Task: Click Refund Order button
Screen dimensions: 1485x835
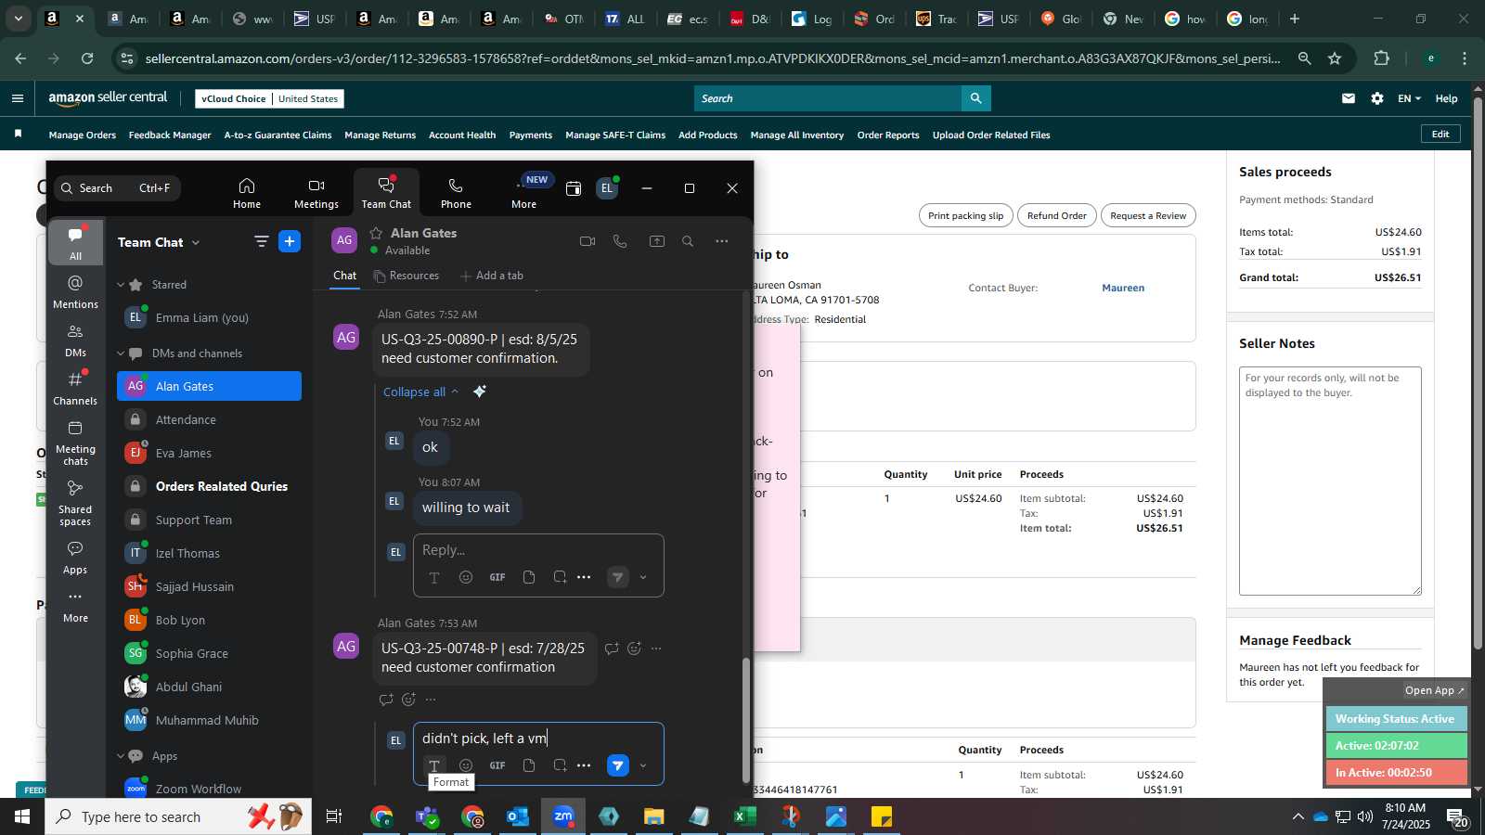Action: (1056, 215)
